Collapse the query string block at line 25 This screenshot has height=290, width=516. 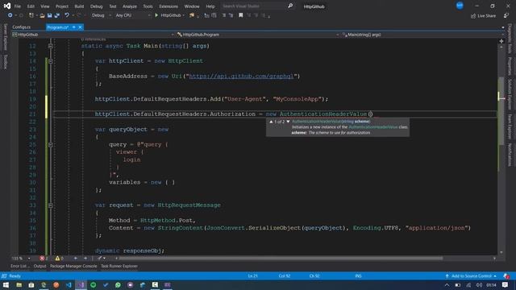tap(50, 145)
